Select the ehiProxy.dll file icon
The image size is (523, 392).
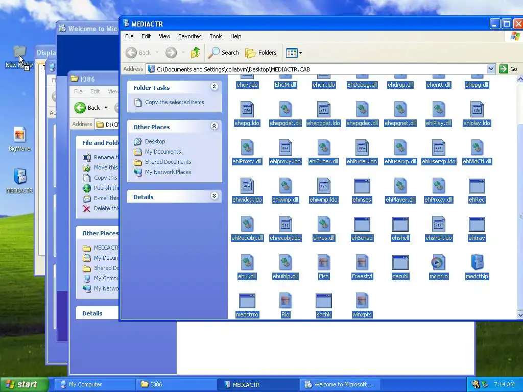pos(247,148)
